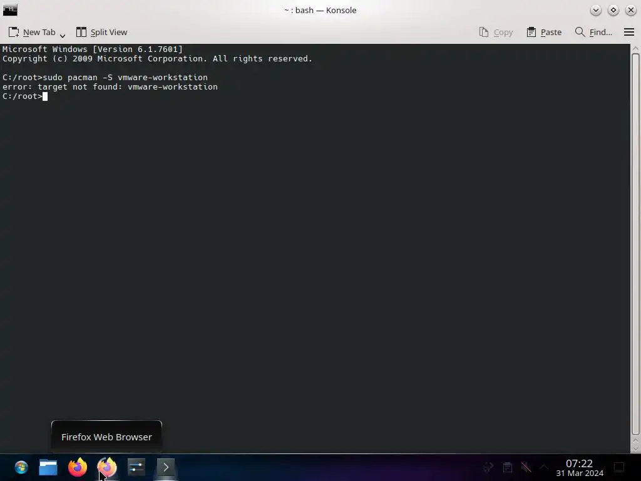This screenshot has height=481, width=641.
Task: Click the 'sudo pacman -S vmware-workstation' command line
Action: [105, 77]
